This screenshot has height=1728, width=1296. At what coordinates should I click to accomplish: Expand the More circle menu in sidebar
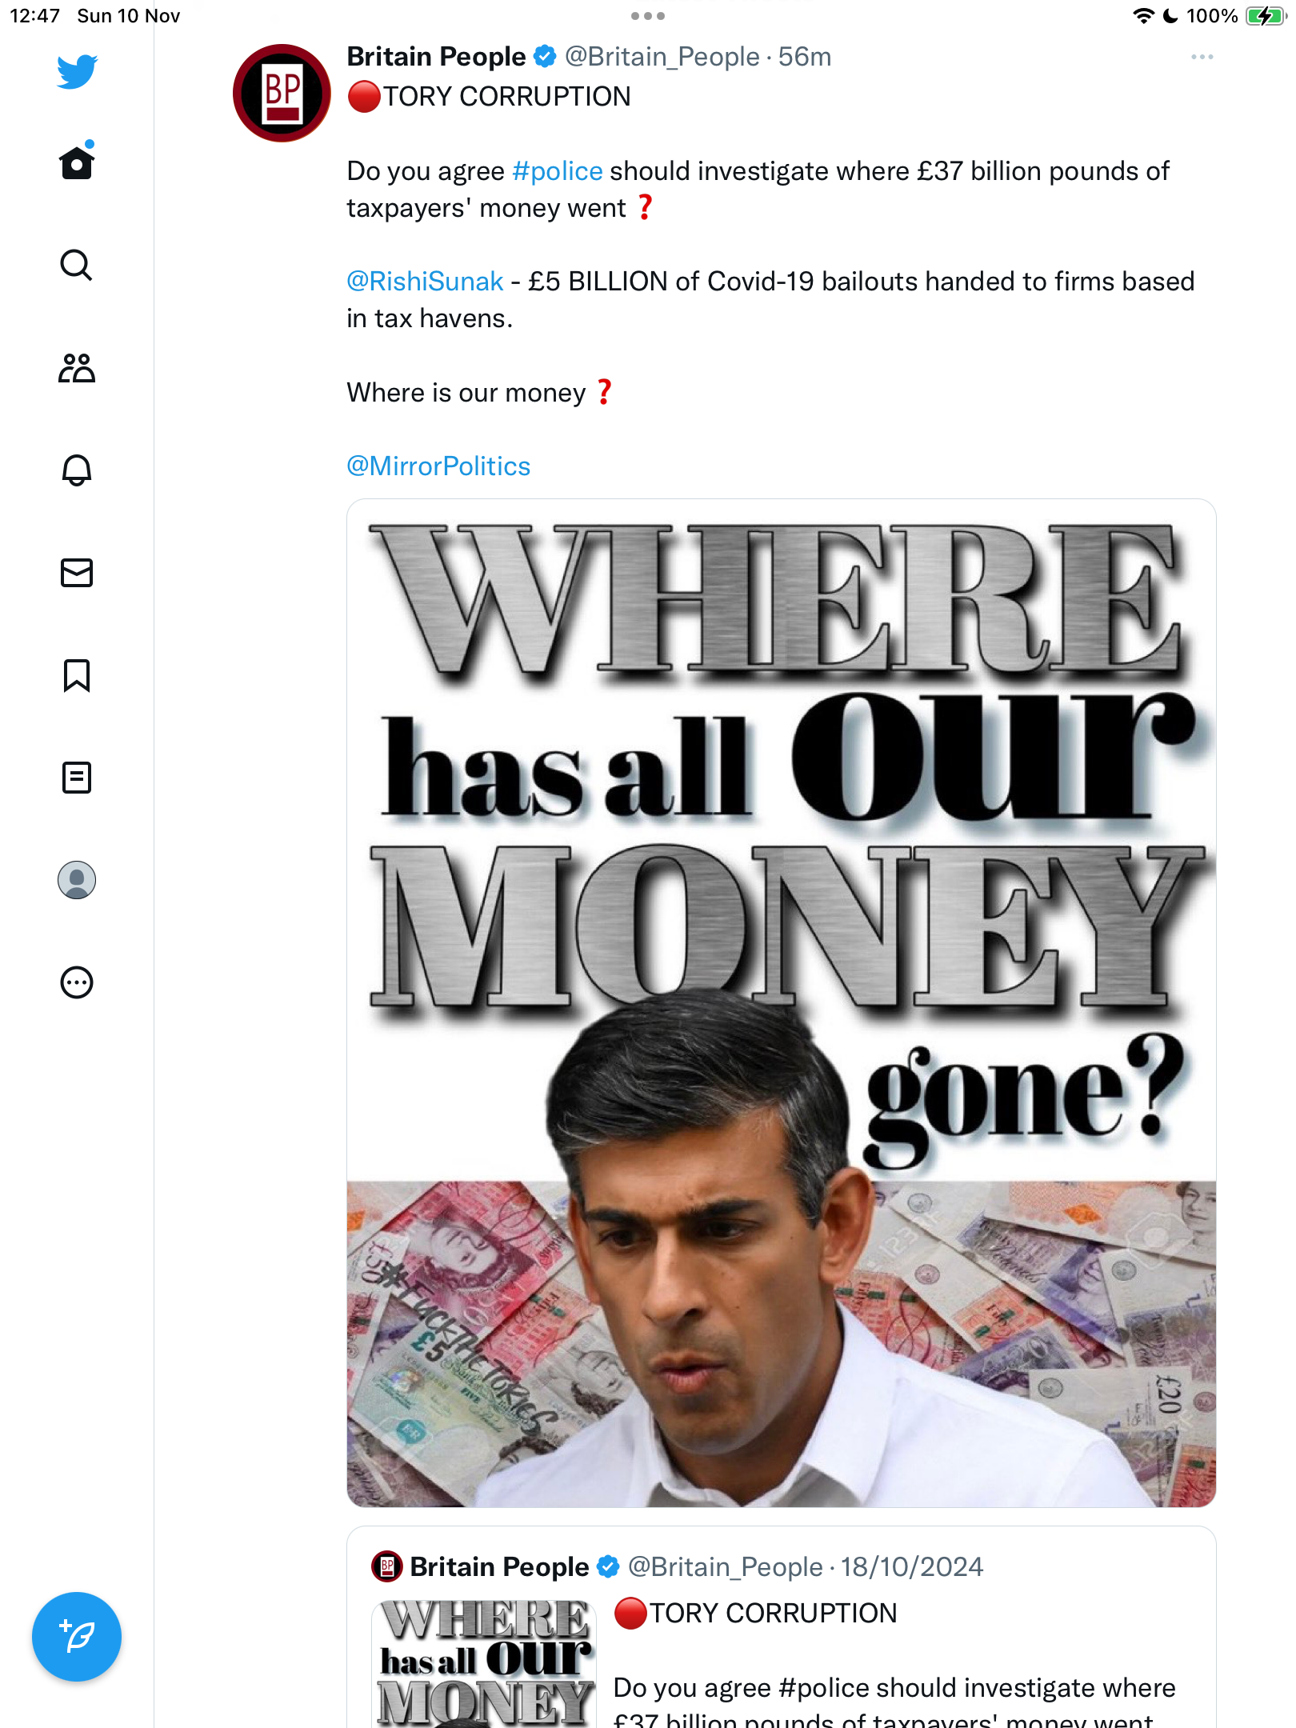pos(77,982)
